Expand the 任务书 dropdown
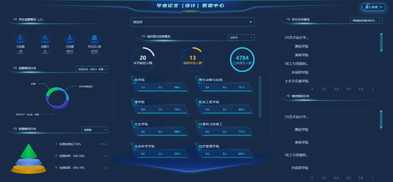 coord(241,37)
